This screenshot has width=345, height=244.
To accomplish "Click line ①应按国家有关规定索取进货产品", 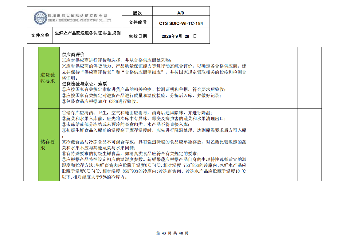I will click(x=144, y=89).
